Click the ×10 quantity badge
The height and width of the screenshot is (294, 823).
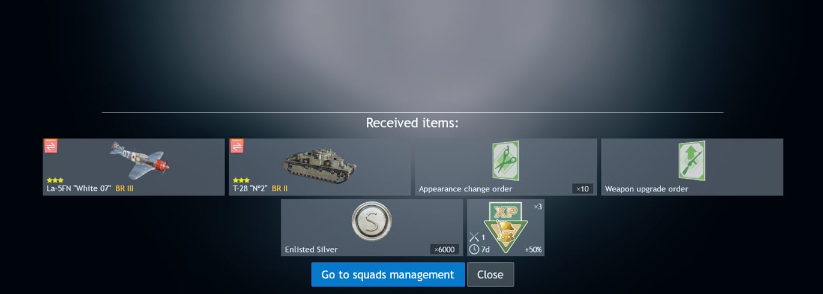582,189
